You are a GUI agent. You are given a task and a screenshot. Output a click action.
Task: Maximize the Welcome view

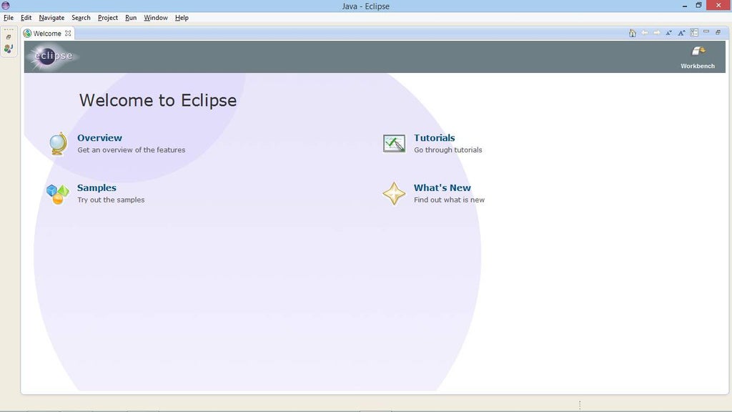click(718, 32)
